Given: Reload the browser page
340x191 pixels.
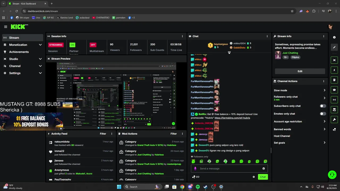Looking at the screenshot, I should [17, 11].
